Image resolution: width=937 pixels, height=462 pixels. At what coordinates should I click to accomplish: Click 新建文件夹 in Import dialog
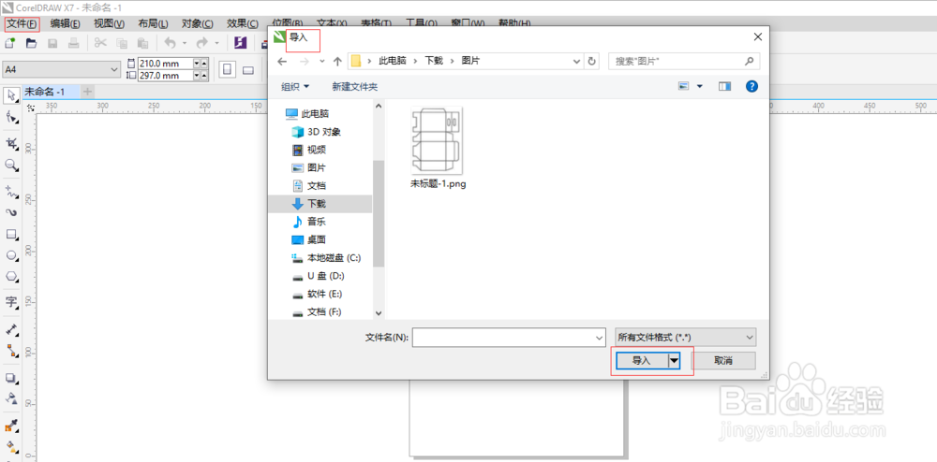point(354,86)
